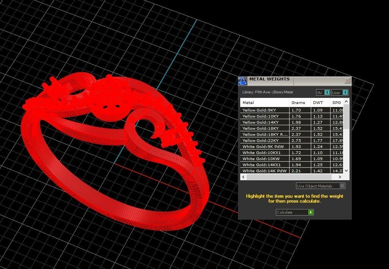
Task: Sort by the DWT column header
Action: pyautogui.click(x=320, y=102)
